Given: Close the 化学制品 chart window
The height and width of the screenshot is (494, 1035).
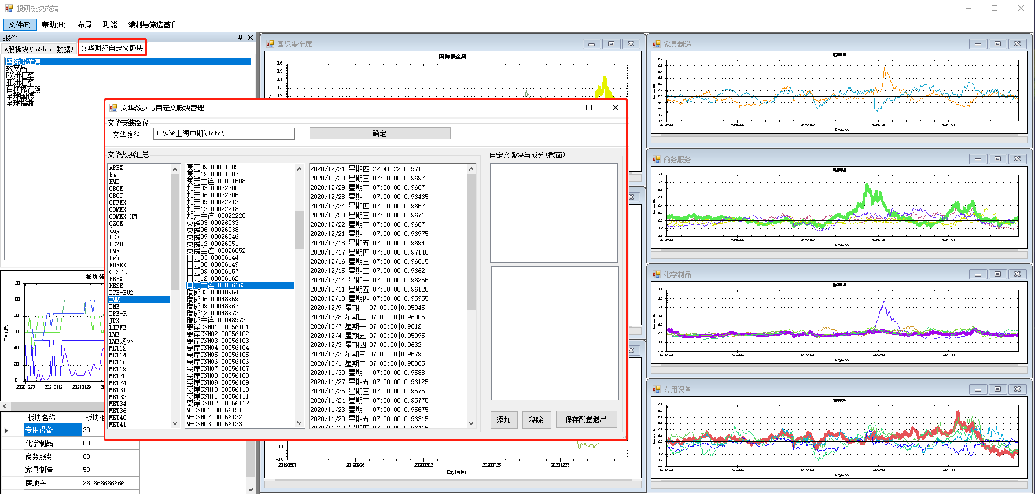Looking at the screenshot, I should coord(1017,274).
